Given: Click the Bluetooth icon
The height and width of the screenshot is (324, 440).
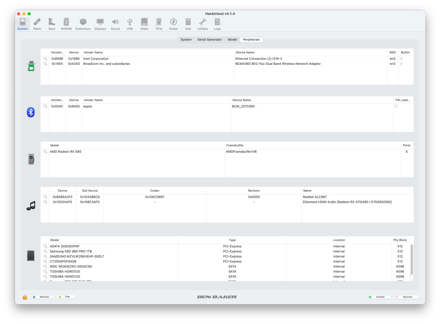Looking at the screenshot, I should (31, 112).
